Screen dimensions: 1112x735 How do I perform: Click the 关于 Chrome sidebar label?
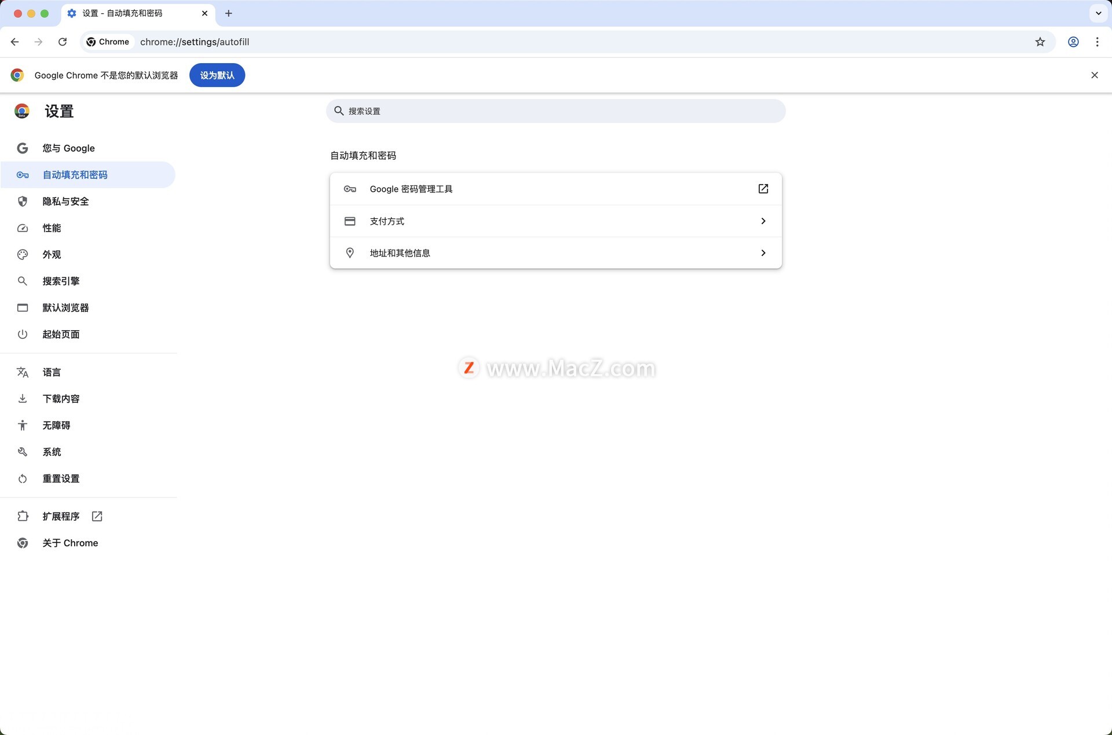click(x=70, y=543)
